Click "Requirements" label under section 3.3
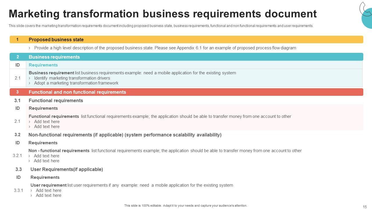Viewport: 372px width, 209px height. 45,177
